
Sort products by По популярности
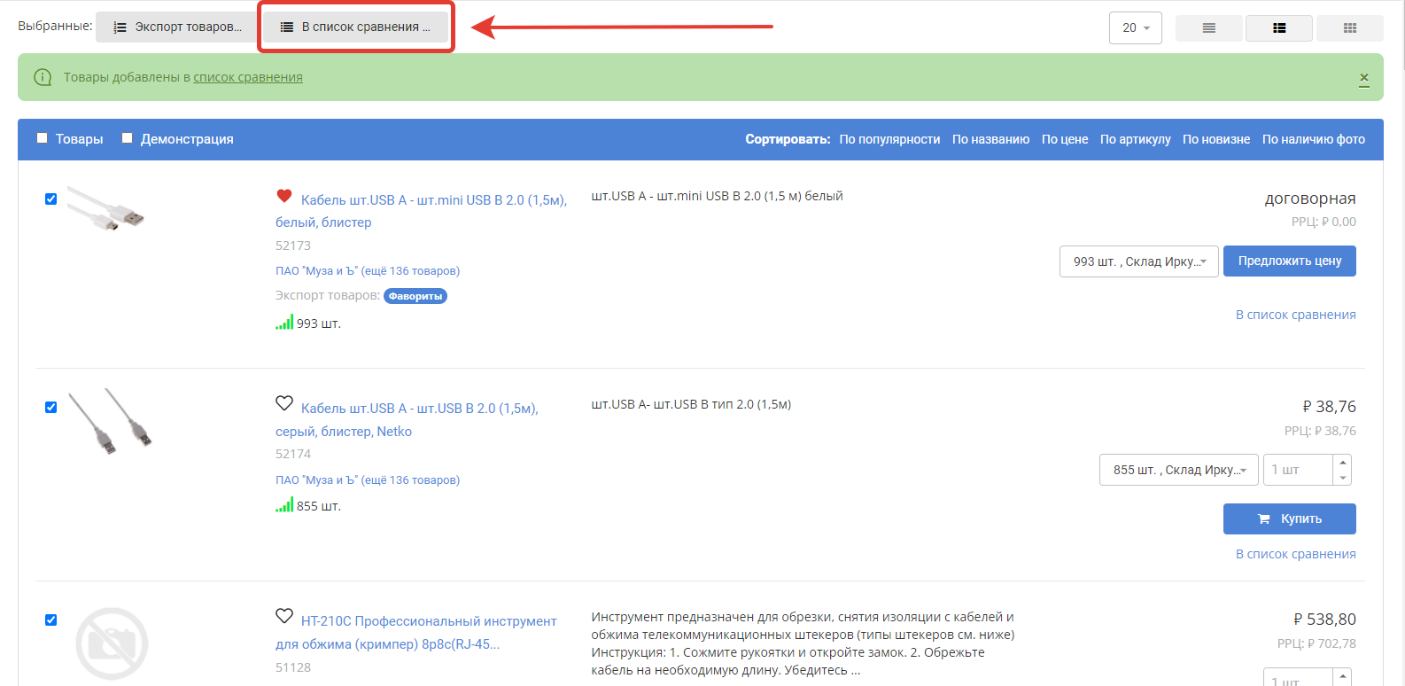pos(889,139)
